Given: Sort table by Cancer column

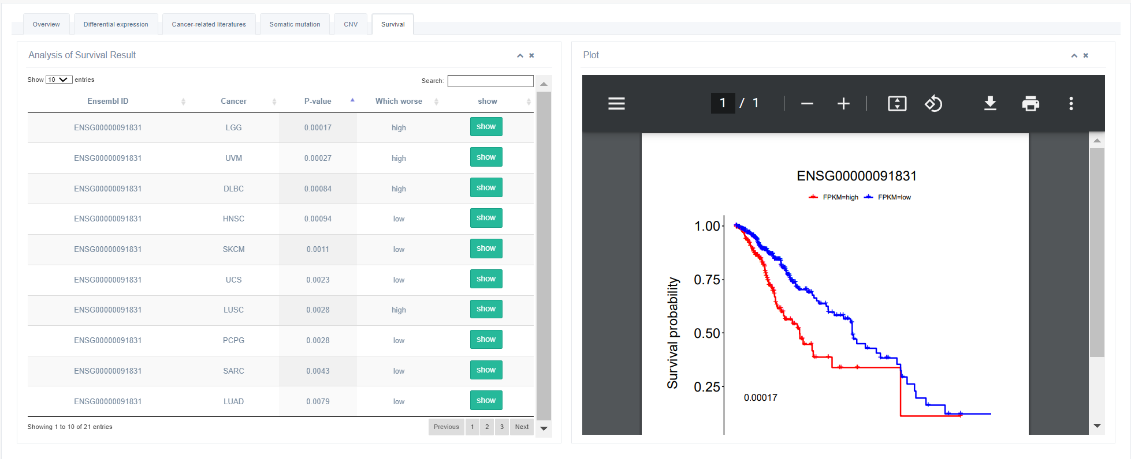Looking at the screenshot, I should pyautogui.click(x=233, y=101).
